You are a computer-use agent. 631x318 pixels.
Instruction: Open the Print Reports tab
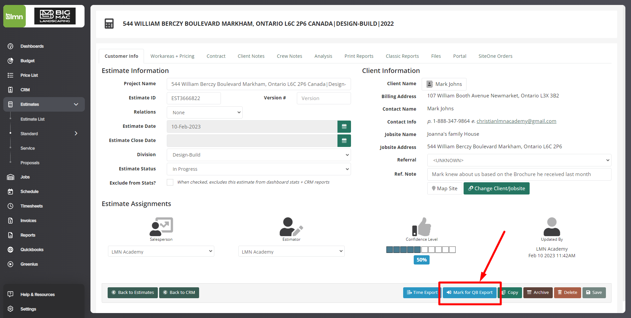359,56
